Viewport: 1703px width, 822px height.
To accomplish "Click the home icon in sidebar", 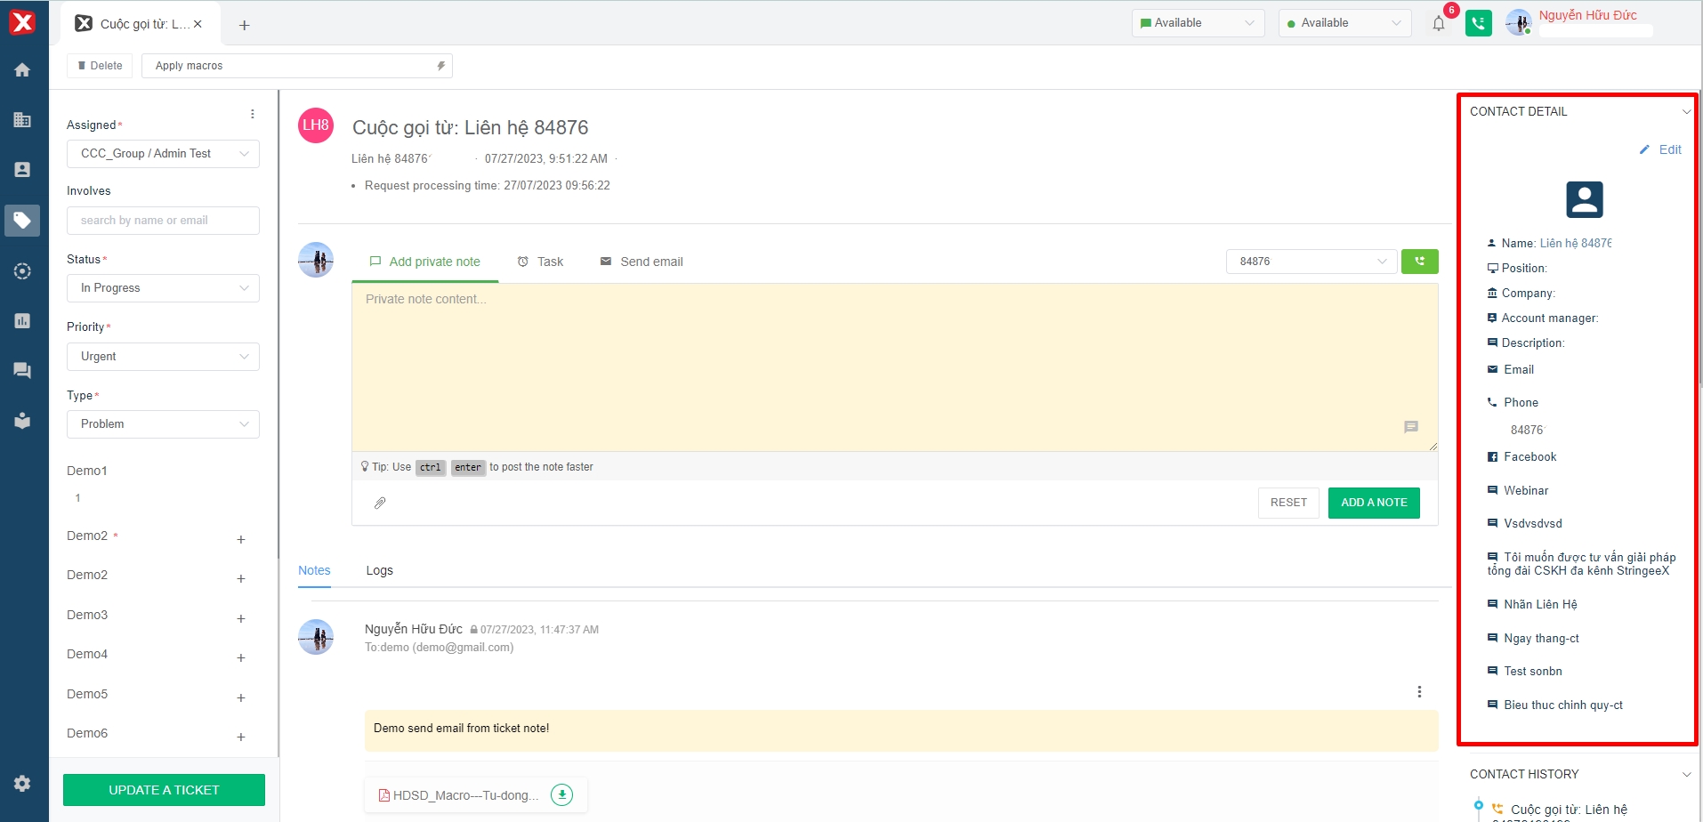I will pos(22,70).
